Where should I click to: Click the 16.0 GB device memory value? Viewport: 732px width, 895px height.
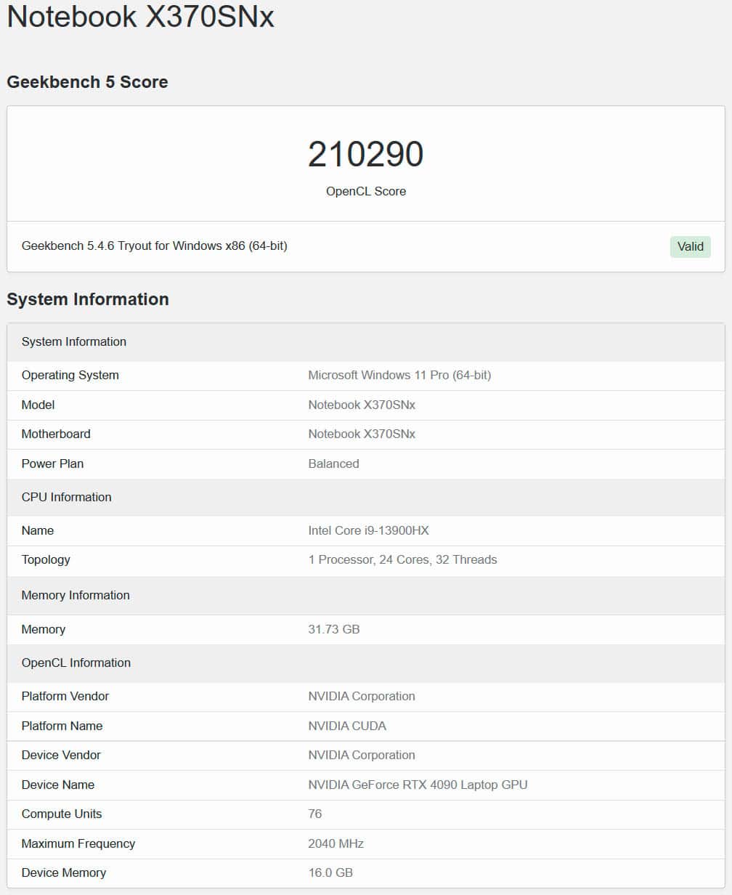coord(330,872)
